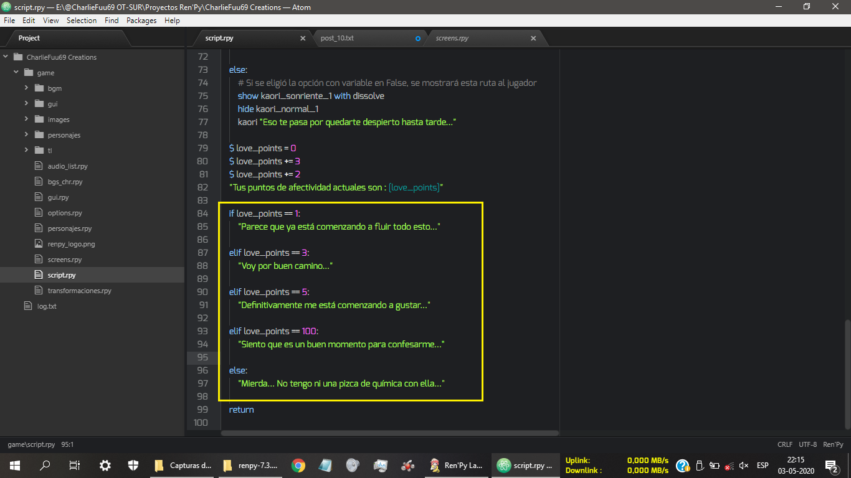Open the Windows notification center

tap(830, 465)
